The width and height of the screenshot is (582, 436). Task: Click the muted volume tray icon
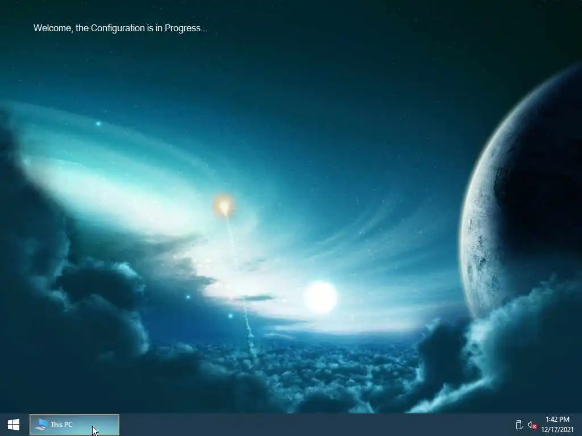pyautogui.click(x=532, y=425)
